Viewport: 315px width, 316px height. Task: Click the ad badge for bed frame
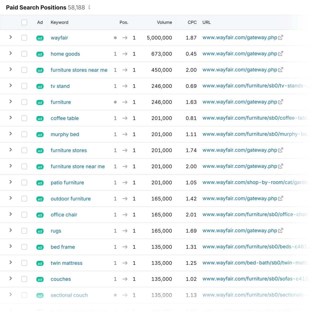tap(40, 247)
